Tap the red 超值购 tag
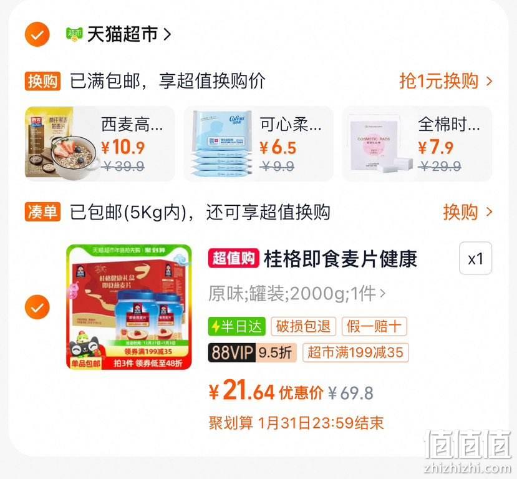The width and height of the screenshot is (517, 479). click(x=233, y=258)
